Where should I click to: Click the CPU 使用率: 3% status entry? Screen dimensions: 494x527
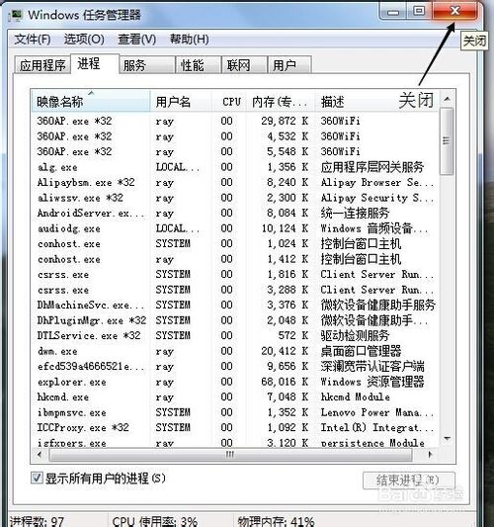(x=155, y=521)
